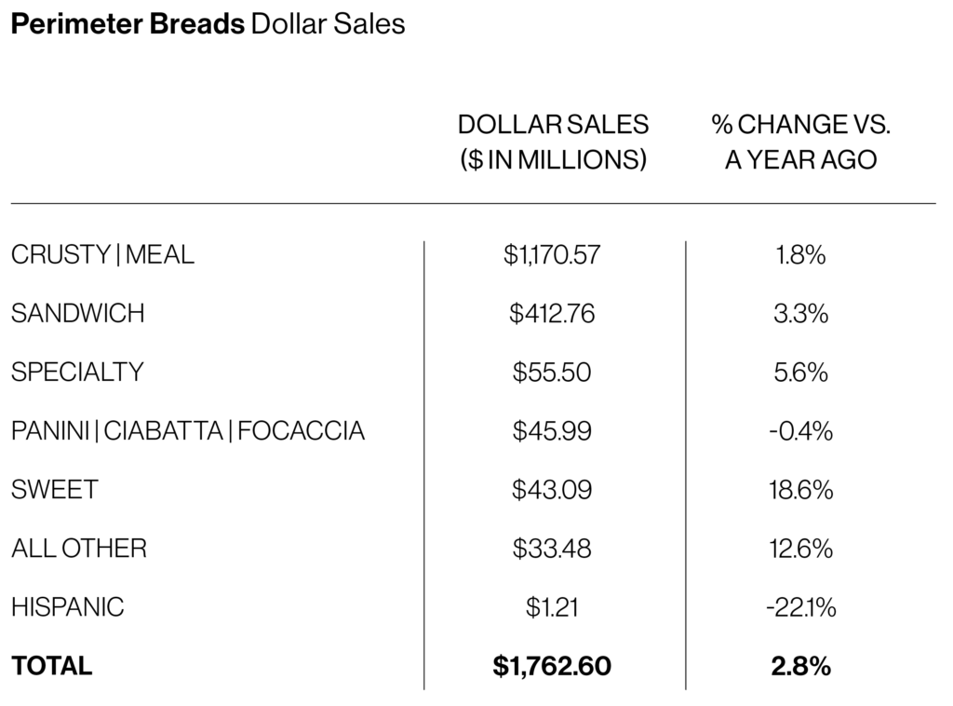Click the $1,762.60 total sales value

pos(552,666)
